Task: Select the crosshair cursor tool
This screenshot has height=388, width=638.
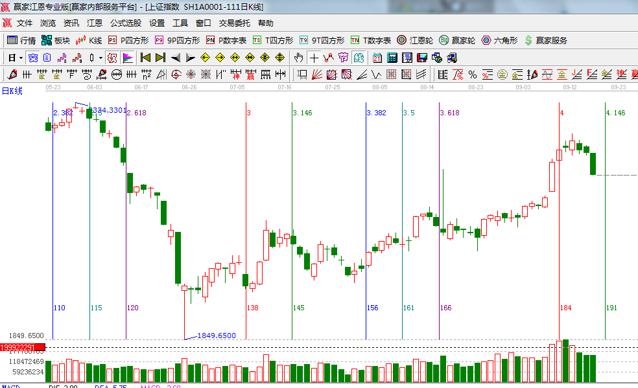Action: click(x=314, y=58)
